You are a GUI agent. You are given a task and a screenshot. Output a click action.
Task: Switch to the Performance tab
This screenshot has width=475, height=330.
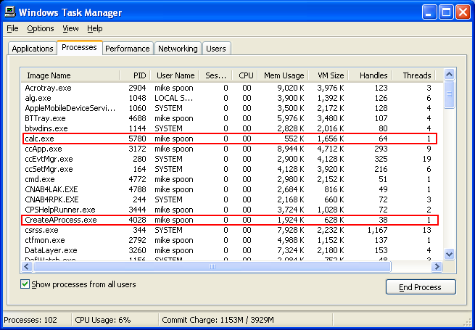click(x=128, y=49)
